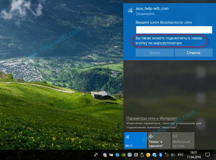Viewport: 216px width, 160px height.
Task: Click the battery power tray icon
Action: point(111,155)
